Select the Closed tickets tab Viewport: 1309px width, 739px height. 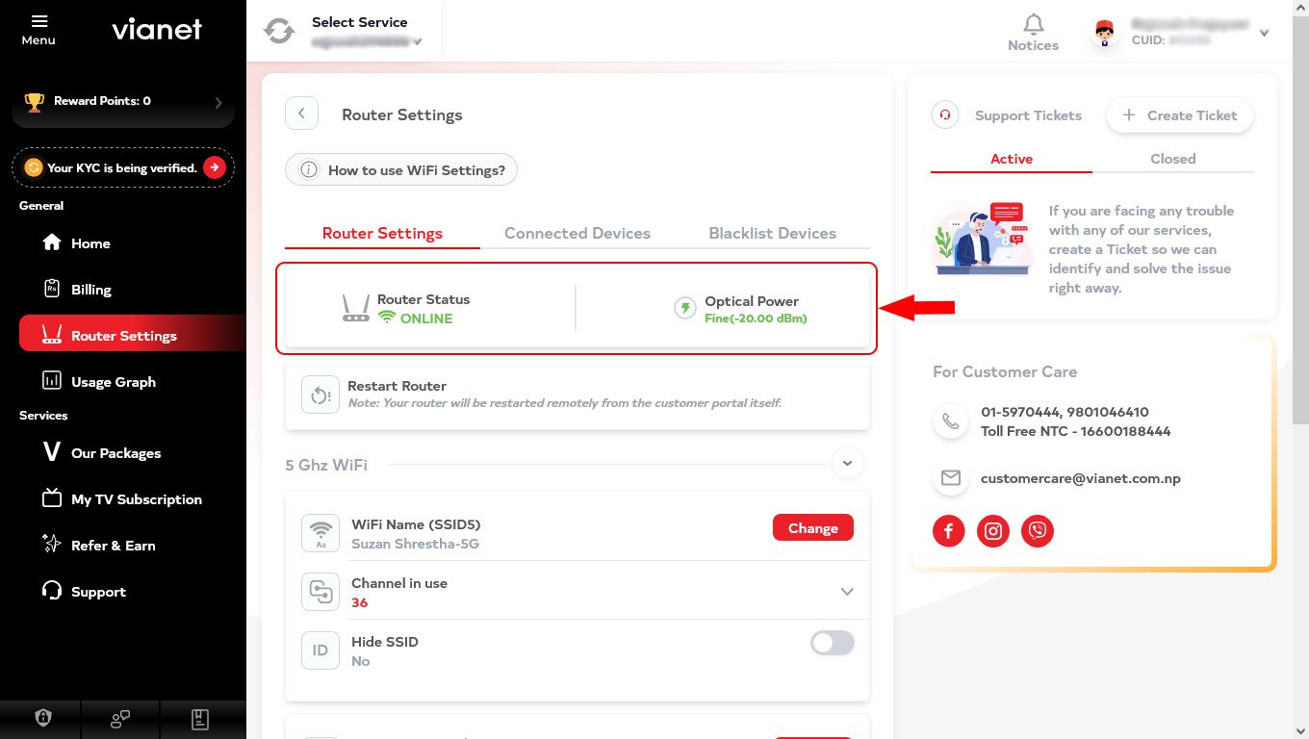pos(1173,159)
